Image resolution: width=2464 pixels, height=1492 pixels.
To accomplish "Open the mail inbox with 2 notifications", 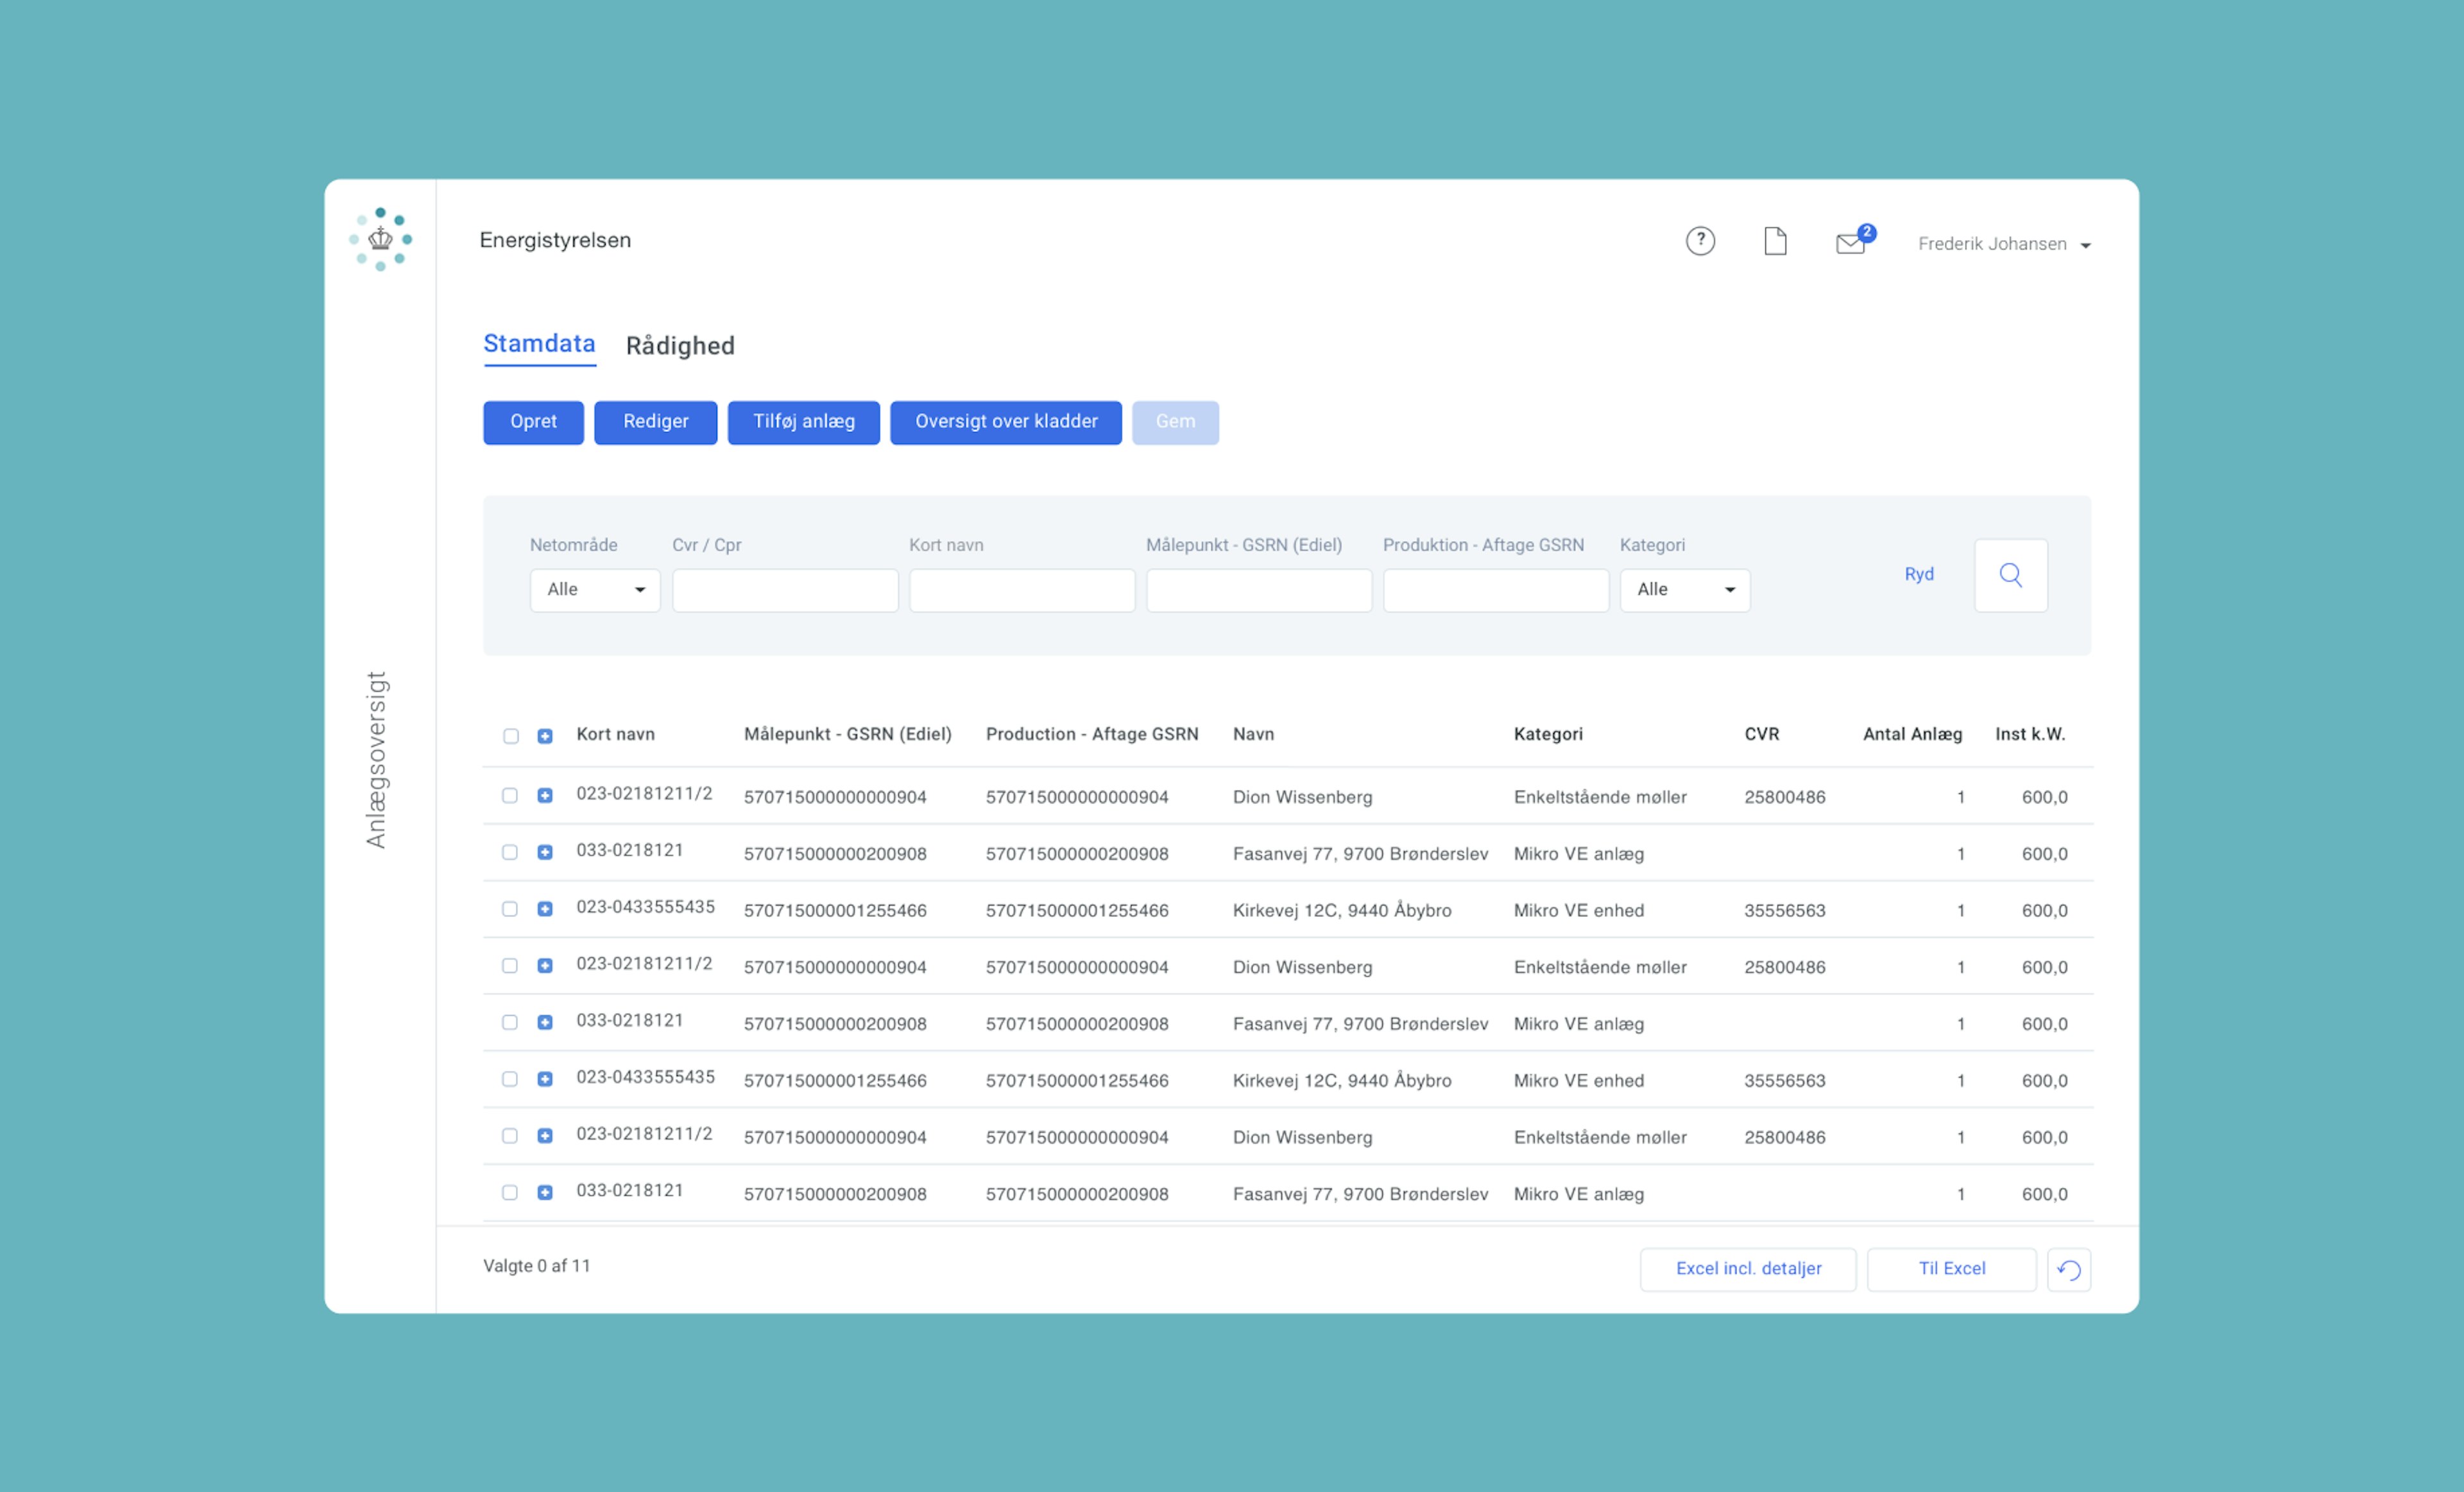I will point(1851,243).
